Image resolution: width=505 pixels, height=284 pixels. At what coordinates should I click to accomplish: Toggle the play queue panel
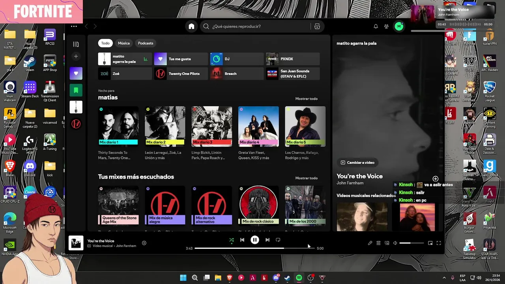coord(378,243)
